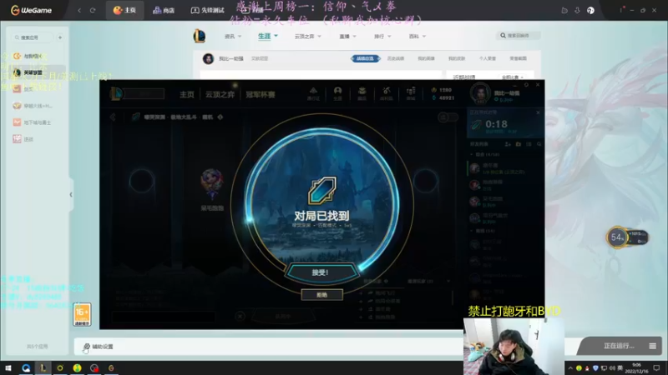Switch to the 历史战绩 tab

[395, 58]
